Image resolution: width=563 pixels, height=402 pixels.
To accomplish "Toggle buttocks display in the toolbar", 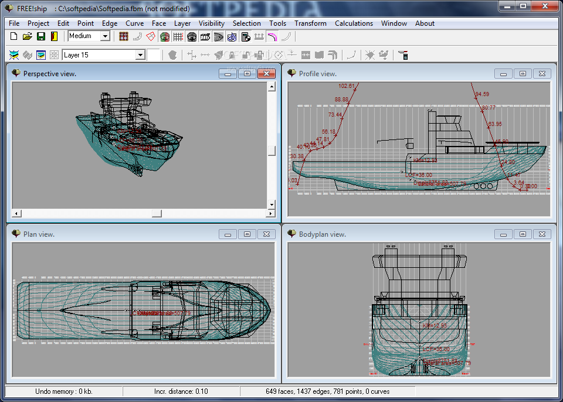I will [205, 36].
